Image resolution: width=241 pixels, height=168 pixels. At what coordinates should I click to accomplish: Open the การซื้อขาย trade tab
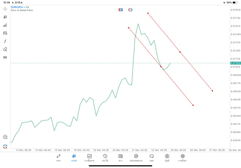pyautogui.click(x=89, y=158)
